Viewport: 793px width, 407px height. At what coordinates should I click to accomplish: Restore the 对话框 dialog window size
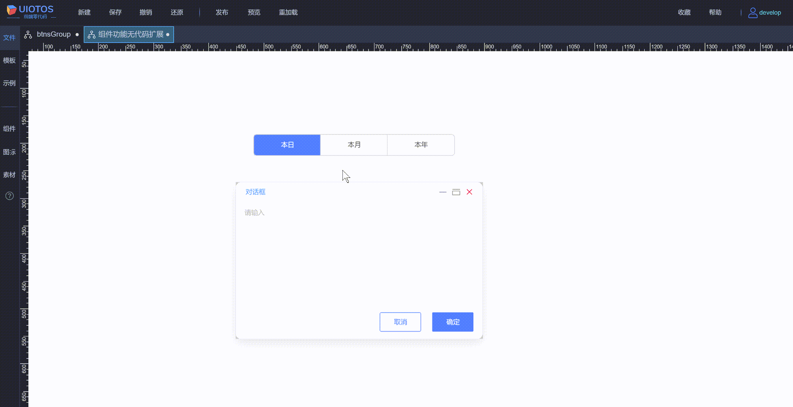click(456, 192)
